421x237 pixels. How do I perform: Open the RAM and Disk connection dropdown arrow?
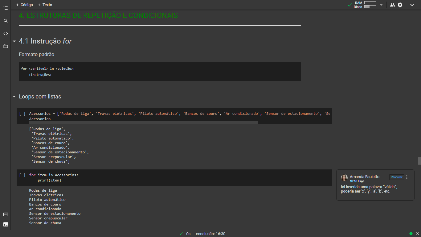[381, 5]
